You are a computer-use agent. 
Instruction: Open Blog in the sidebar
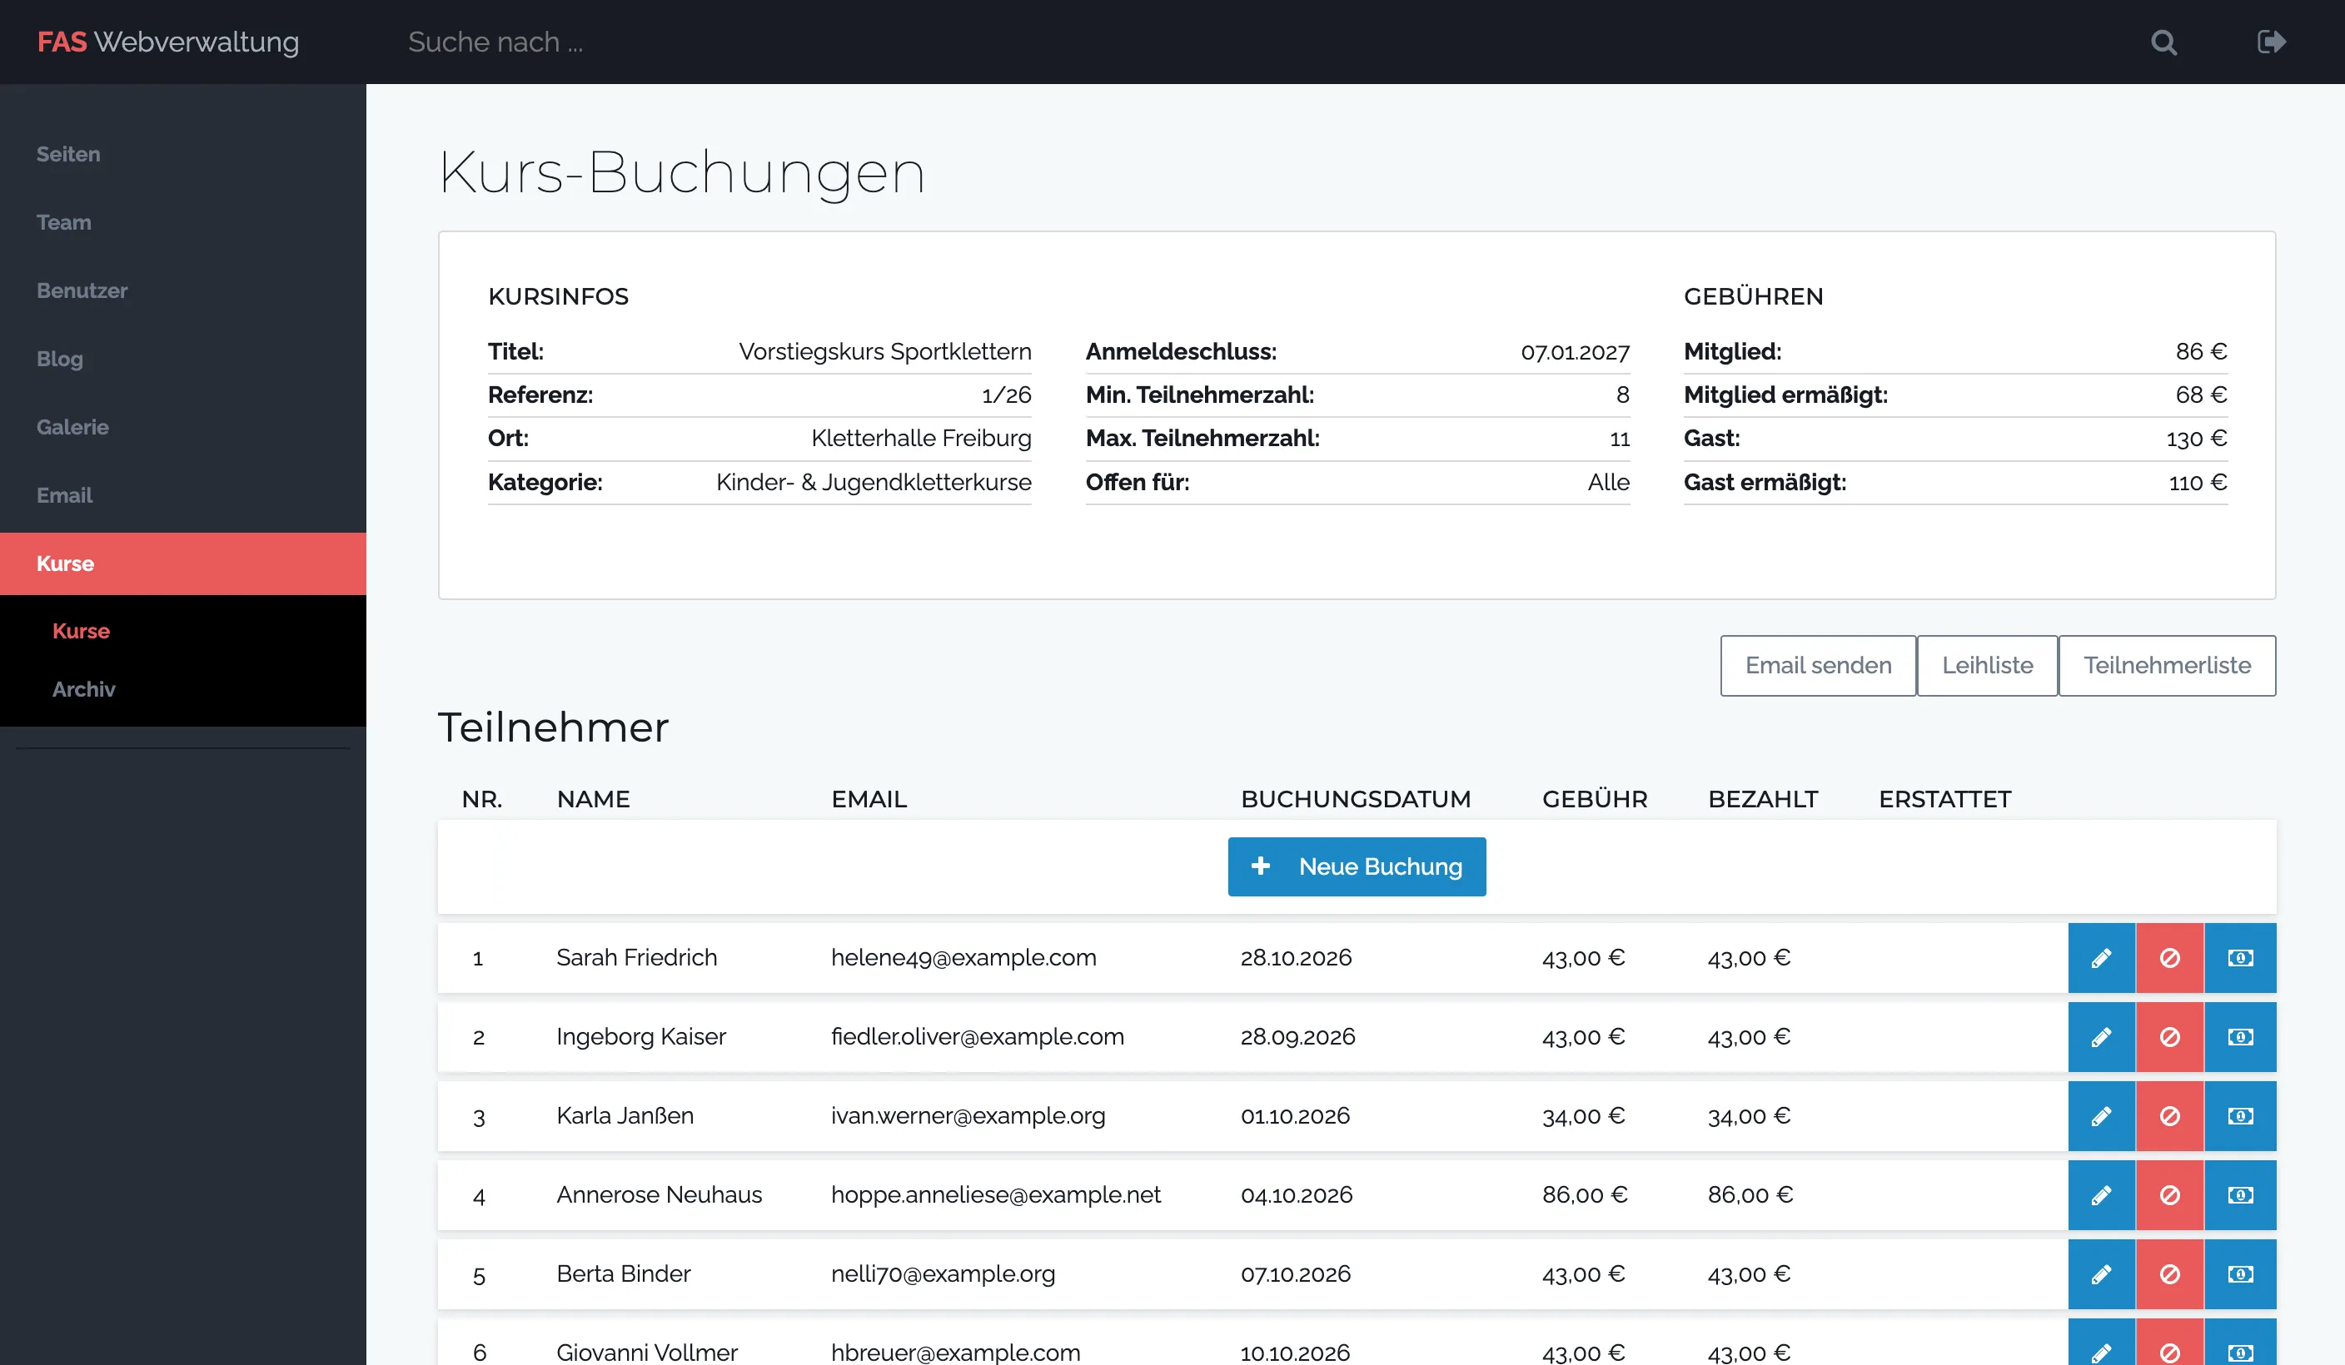click(183, 359)
